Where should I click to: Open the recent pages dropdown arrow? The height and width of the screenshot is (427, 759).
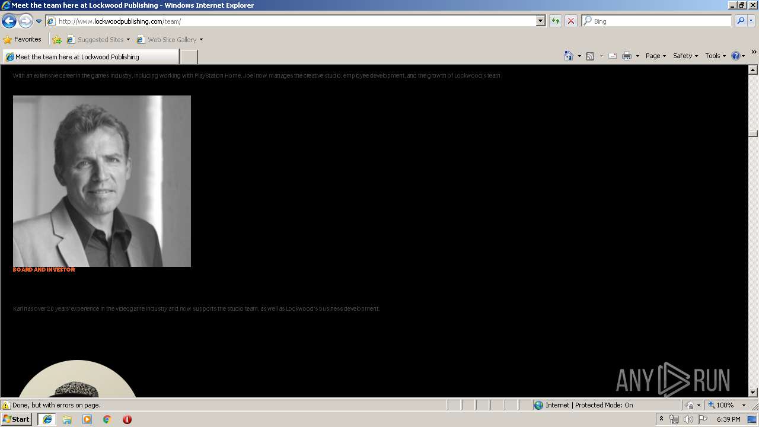tap(39, 21)
